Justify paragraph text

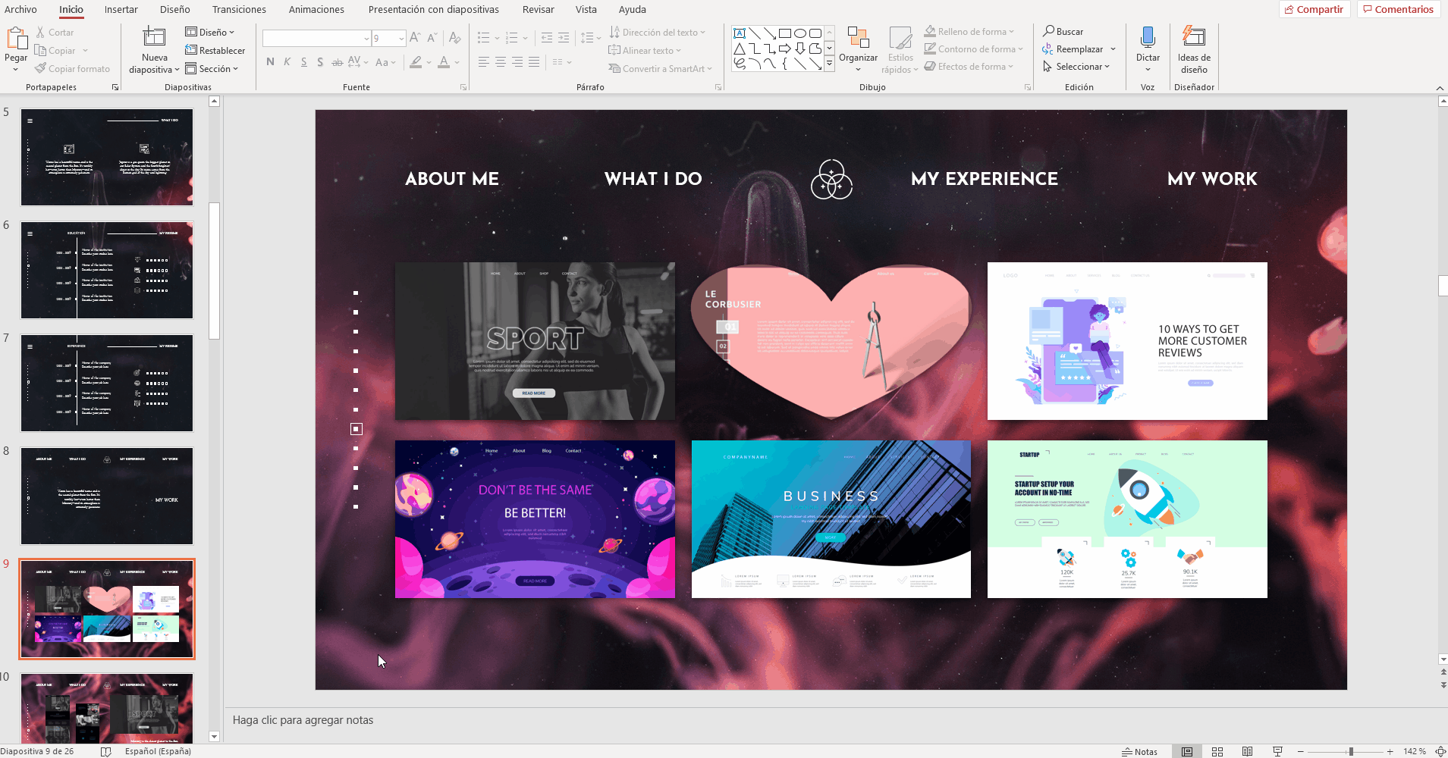coord(534,62)
